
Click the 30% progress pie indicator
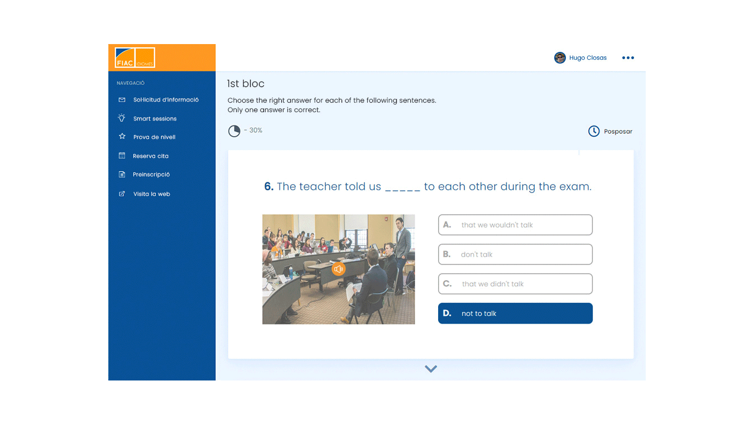tap(234, 131)
